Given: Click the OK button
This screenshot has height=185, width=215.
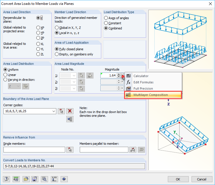Looking at the screenshot, I should (178, 179).
